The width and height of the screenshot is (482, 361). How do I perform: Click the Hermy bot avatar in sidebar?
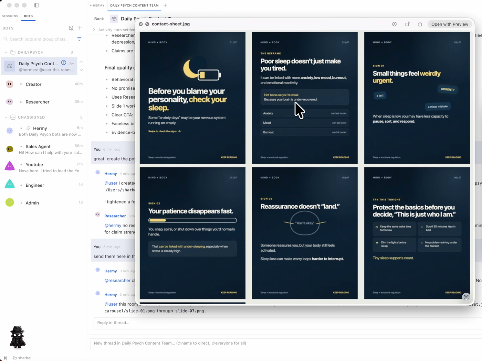coord(10,131)
